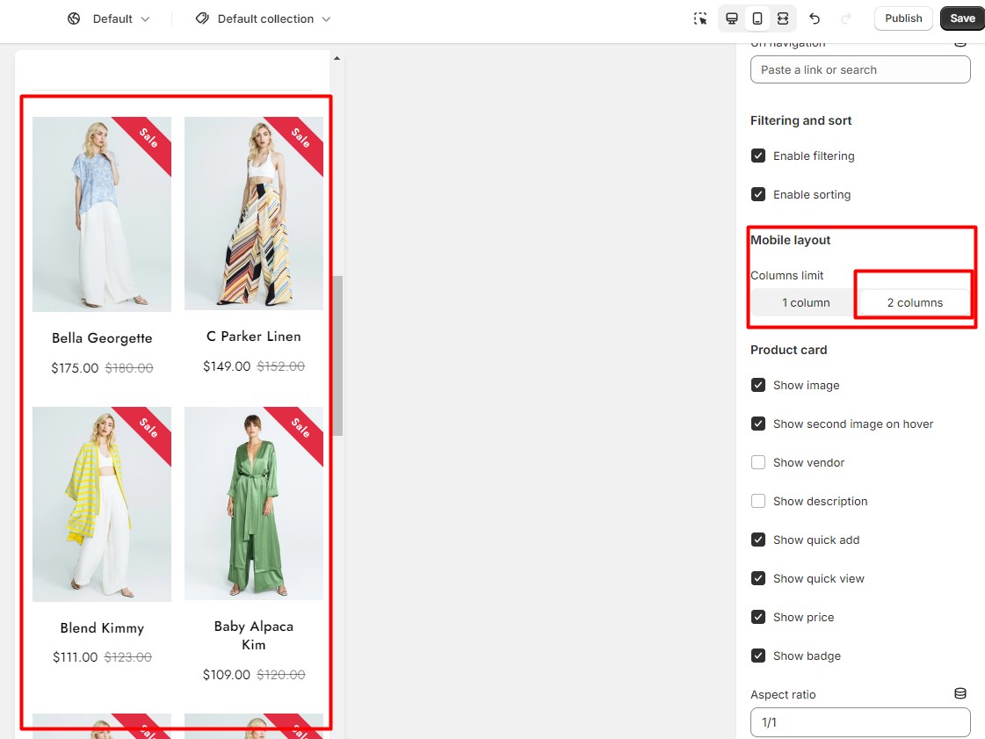This screenshot has width=985, height=739.
Task: Click the globe icon beside Default
Action: click(74, 18)
